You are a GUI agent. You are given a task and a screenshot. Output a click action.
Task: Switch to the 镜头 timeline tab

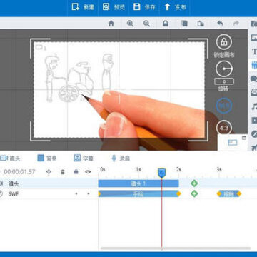point(10,158)
